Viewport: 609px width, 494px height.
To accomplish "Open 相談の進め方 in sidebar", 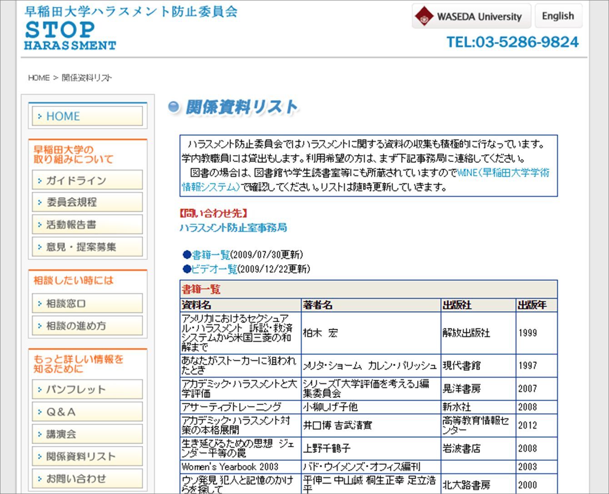I will click(x=87, y=326).
